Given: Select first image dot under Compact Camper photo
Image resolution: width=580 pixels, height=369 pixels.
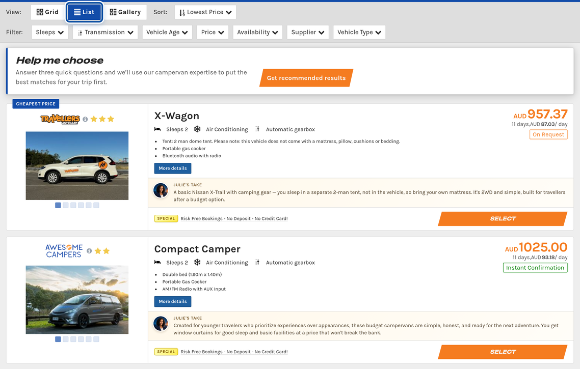Looking at the screenshot, I should [x=58, y=339].
